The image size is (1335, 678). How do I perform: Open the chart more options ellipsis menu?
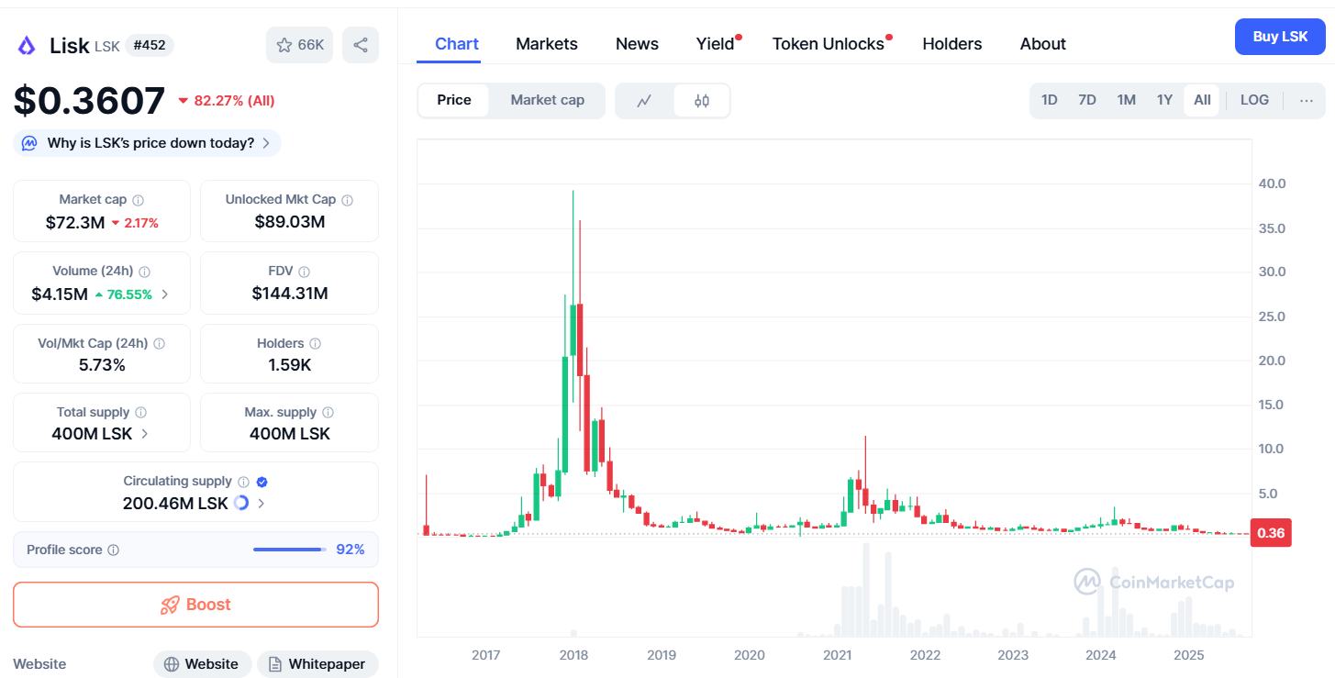(x=1307, y=101)
